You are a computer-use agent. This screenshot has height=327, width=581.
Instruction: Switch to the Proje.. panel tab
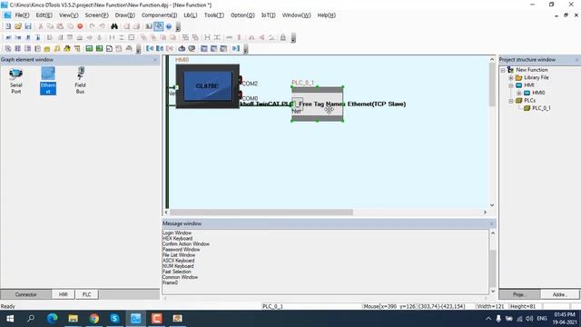click(x=519, y=294)
